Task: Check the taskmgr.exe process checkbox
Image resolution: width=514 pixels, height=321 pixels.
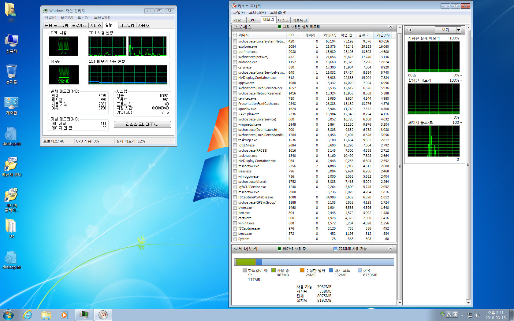Action: click(235, 140)
